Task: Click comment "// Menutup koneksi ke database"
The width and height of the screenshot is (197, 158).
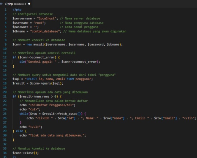Action: (x=39, y=148)
